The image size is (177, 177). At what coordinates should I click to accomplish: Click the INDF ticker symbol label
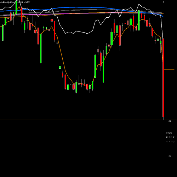click(x=28, y=2)
